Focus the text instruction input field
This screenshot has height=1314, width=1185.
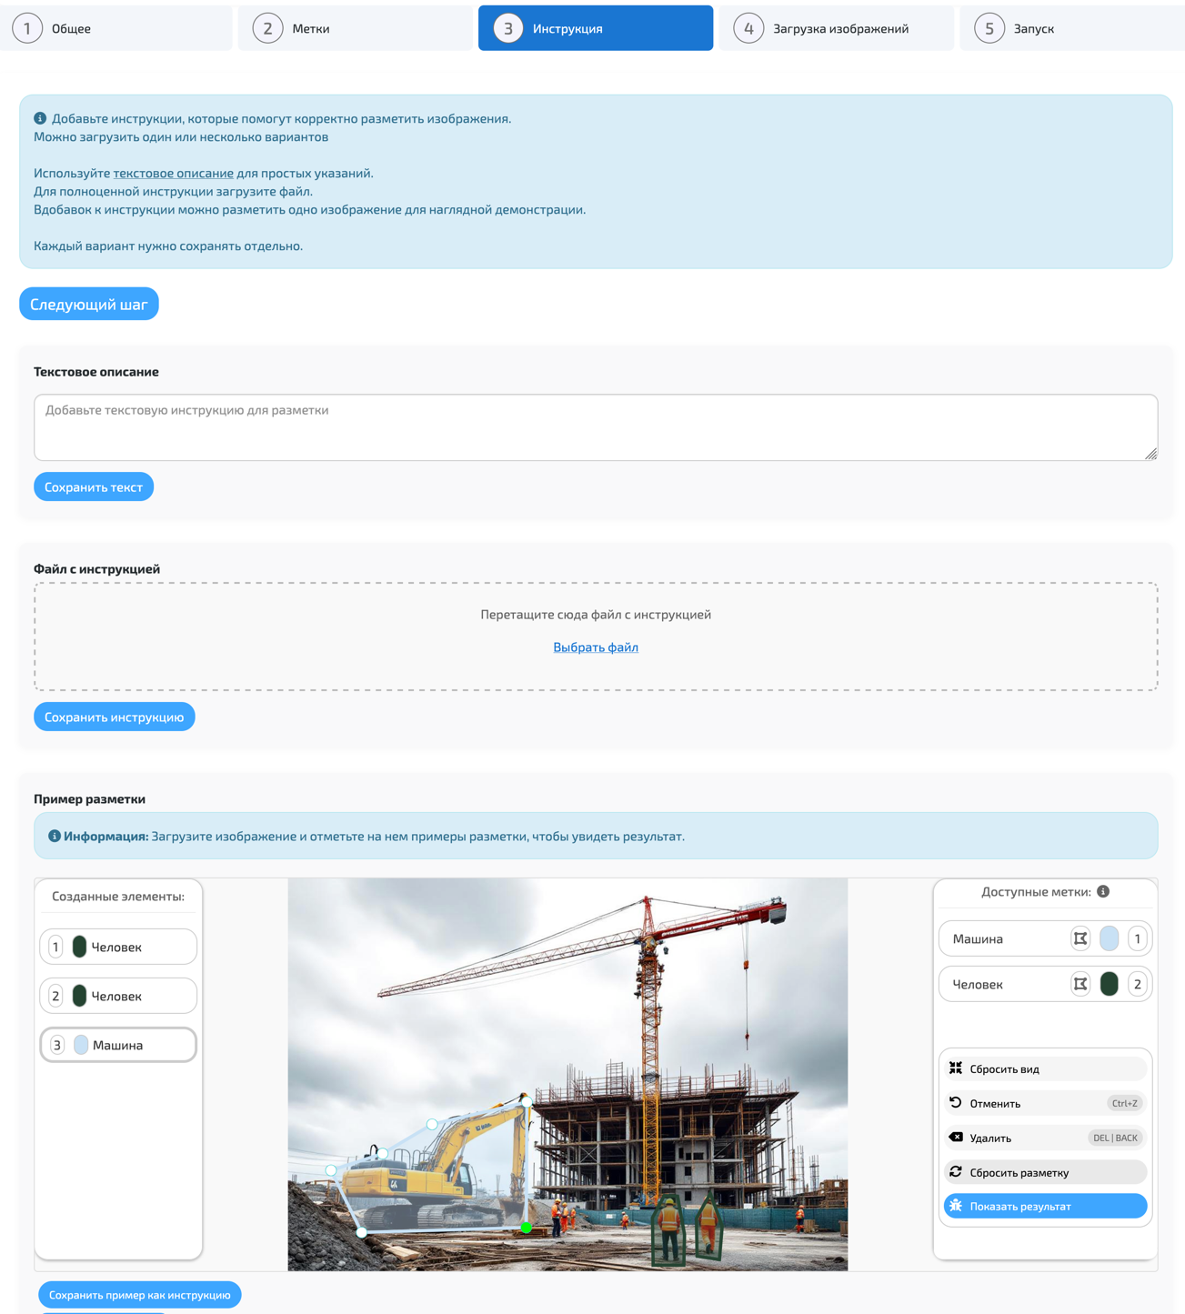pos(596,427)
